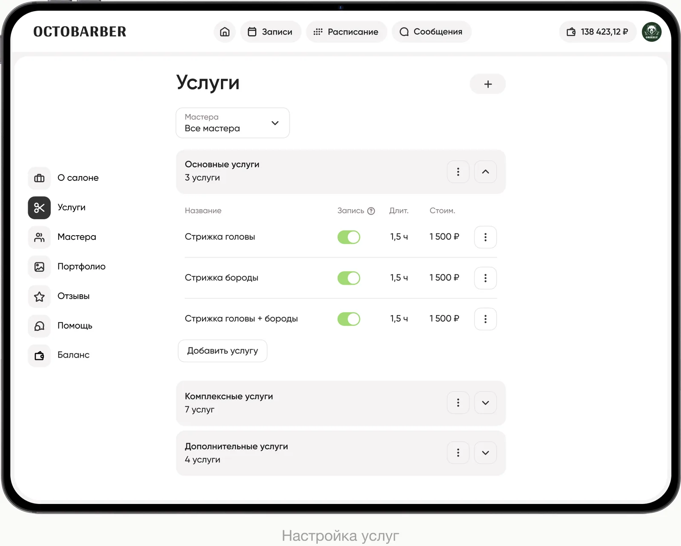Open the scissors Услуги sidebar icon
Image resolution: width=681 pixels, height=546 pixels.
[x=39, y=208]
